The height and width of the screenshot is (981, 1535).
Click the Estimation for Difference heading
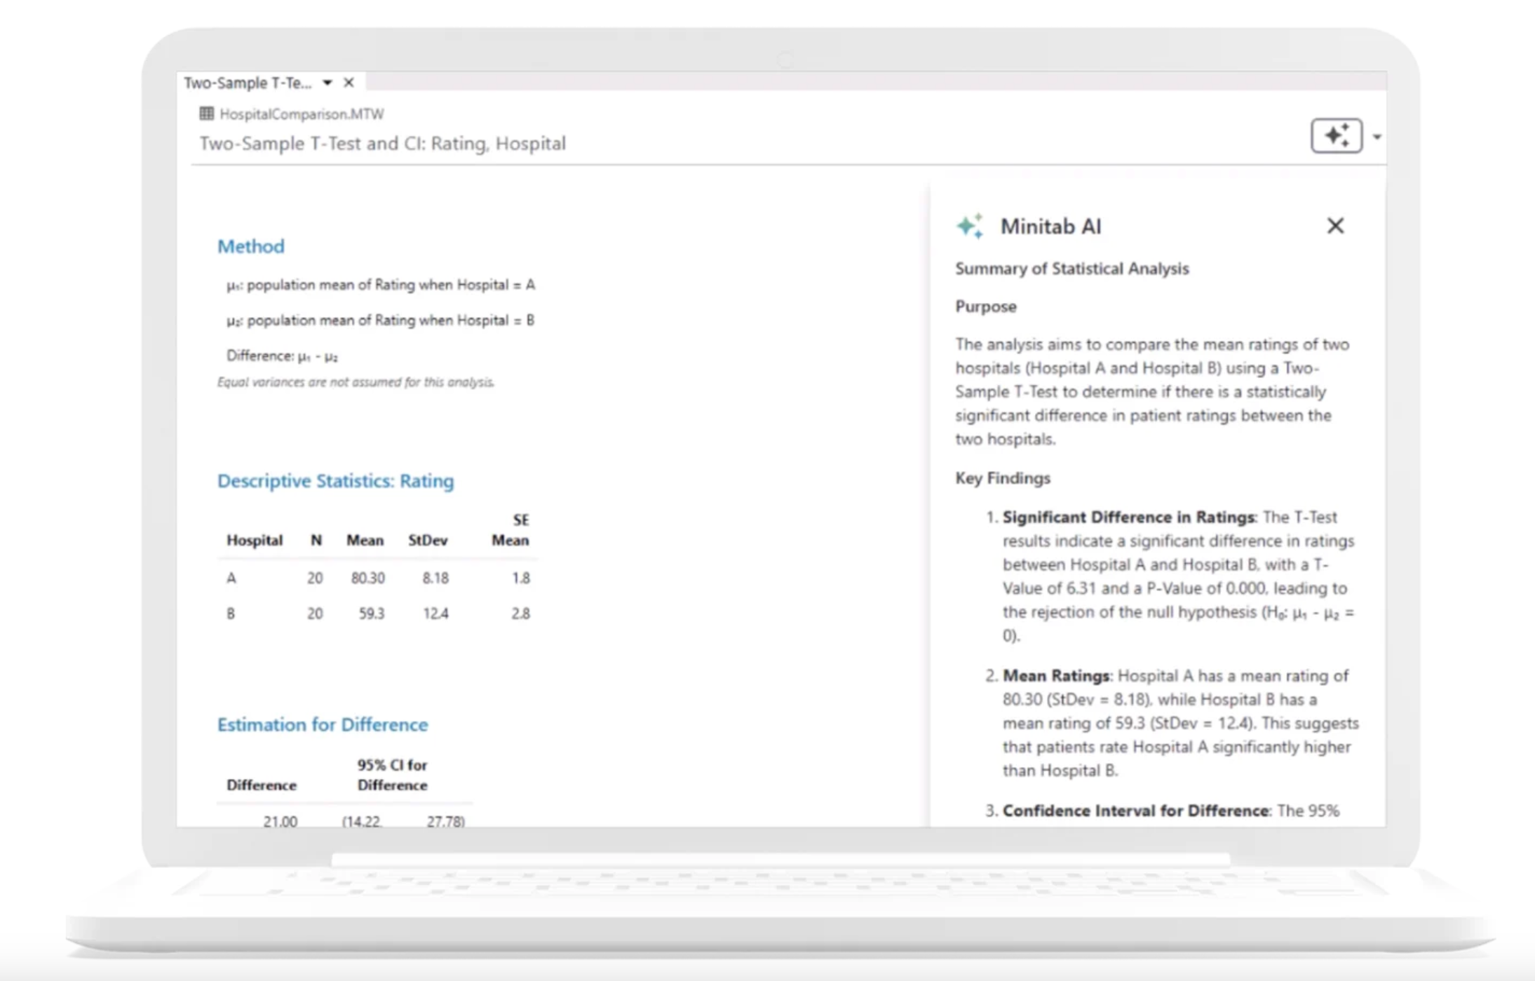tap(322, 724)
